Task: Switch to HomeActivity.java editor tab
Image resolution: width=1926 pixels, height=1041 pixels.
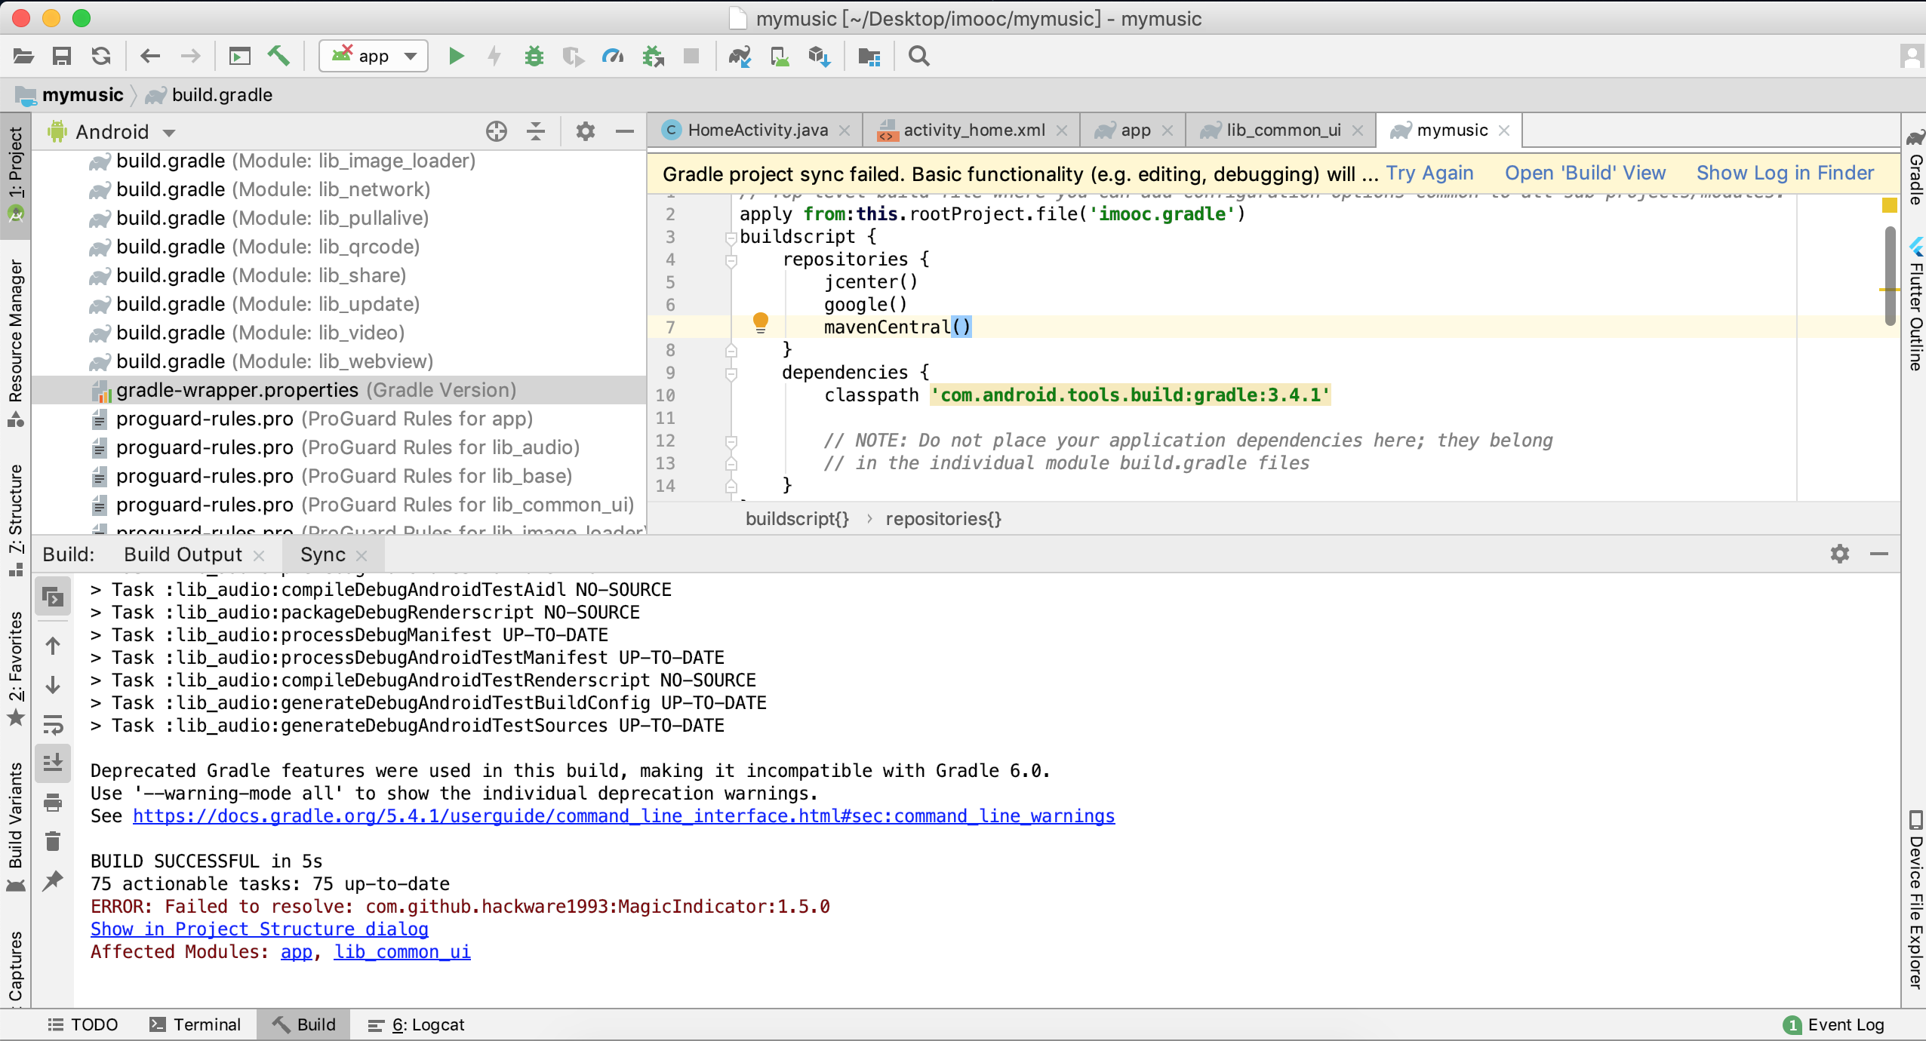Action: [x=756, y=131]
